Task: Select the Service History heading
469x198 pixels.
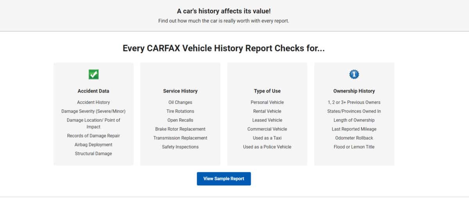Action: pyautogui.click(x=180, y=91)
